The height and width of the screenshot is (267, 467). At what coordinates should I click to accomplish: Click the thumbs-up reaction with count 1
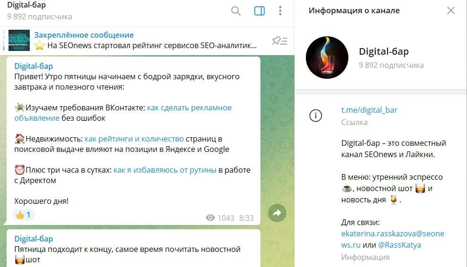pyautogui.click(x=24, y=215)
